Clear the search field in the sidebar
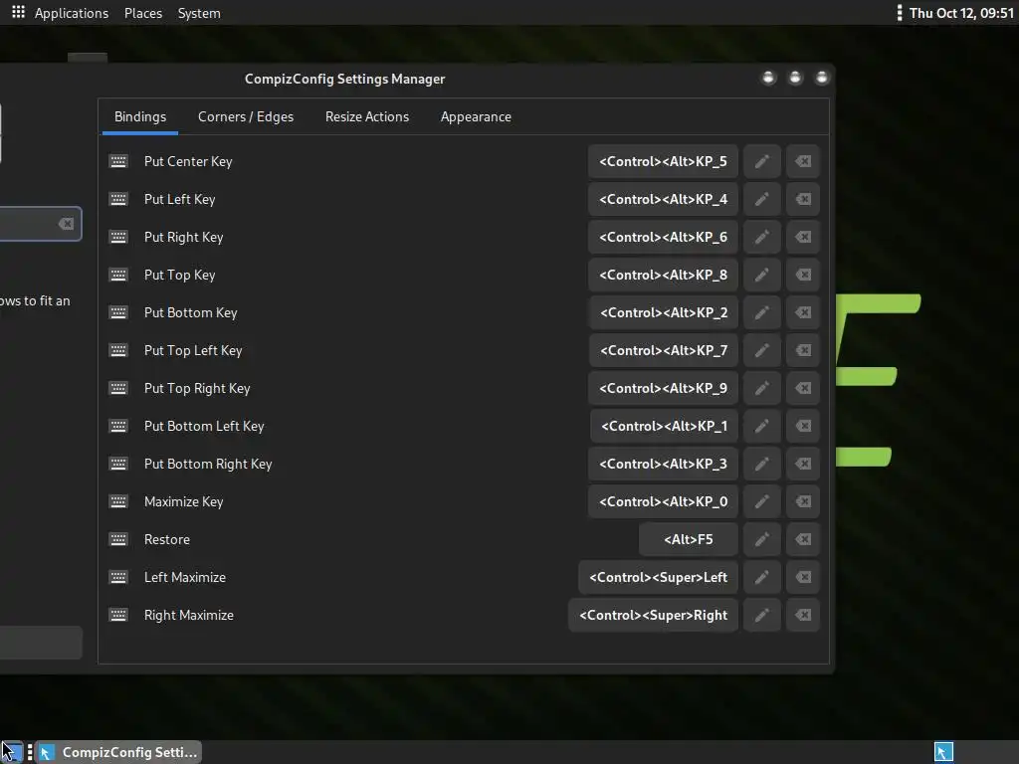Screen dimensions: 1019x764 click(x=66, y=224)
